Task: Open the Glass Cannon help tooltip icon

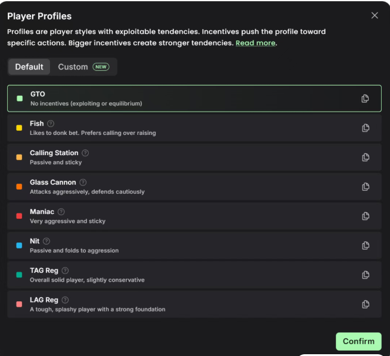Action: pyautogui.click(x=83, y=182)
